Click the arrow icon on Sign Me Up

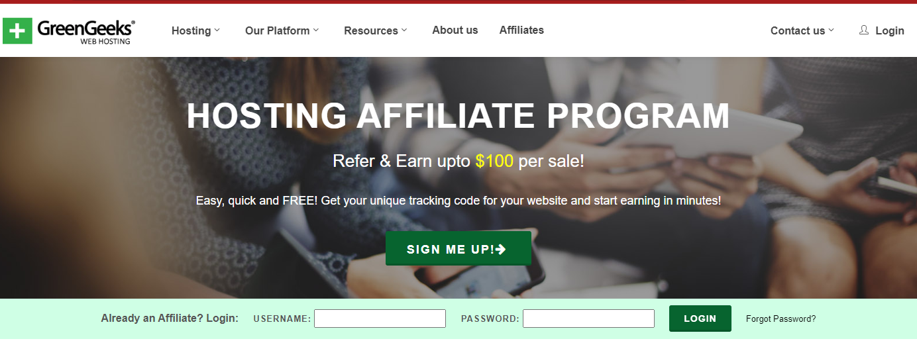click(501, 249)
